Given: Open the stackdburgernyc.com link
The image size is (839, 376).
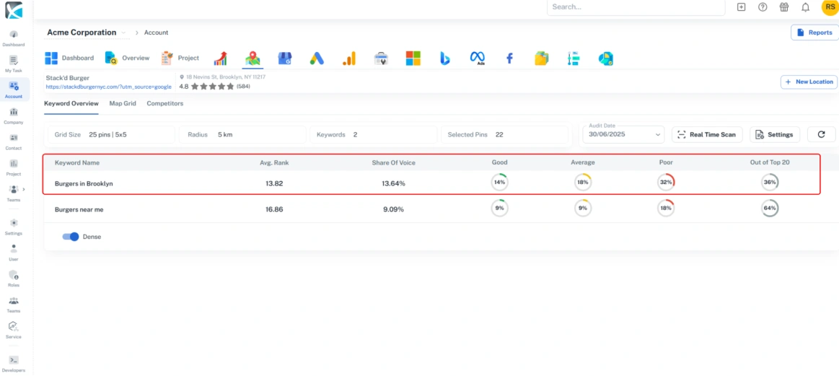Looking at the screenshot, I should (x=109, y=86).
